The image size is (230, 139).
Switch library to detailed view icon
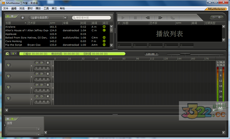[12, 16]
